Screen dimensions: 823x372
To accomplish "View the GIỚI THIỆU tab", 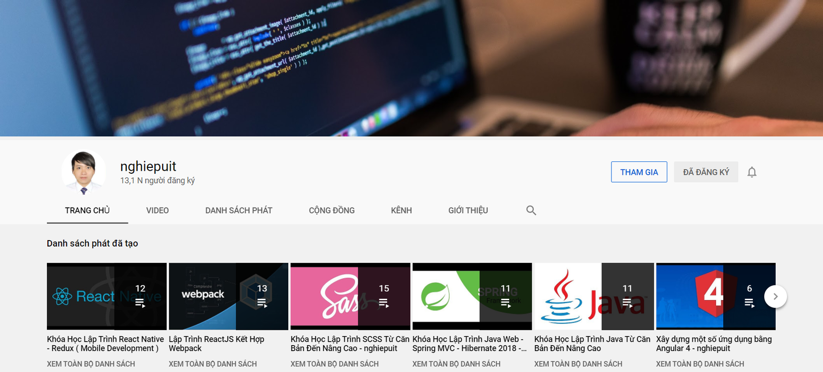I will pos(468,210).
